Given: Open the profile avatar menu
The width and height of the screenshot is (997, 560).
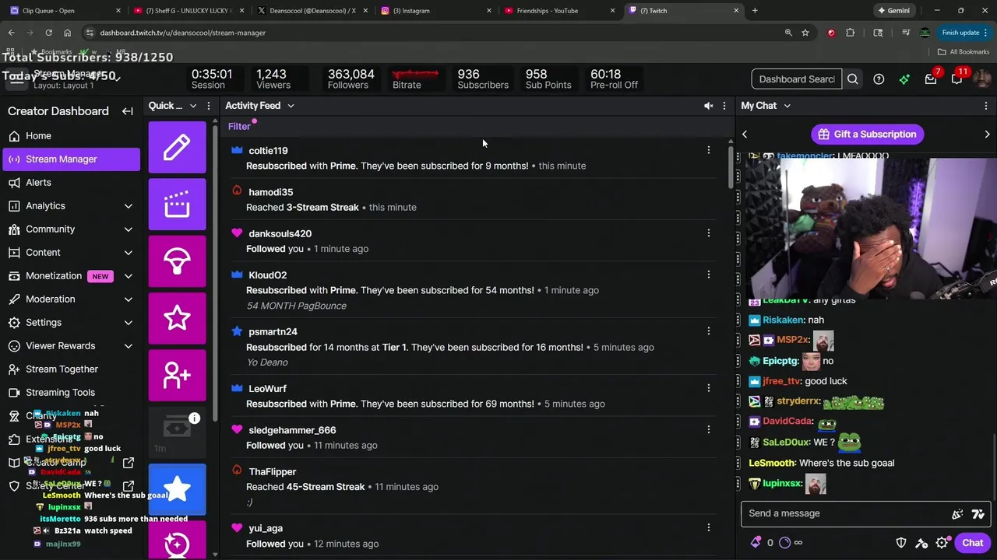Looking at the screenshot, I should [982, 79].
